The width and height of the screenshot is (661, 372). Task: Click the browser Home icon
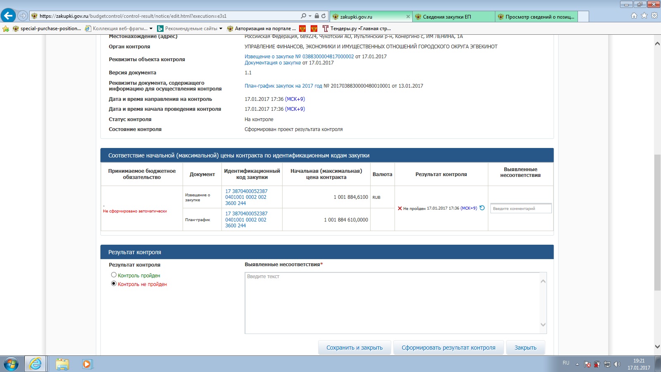click(634, 16)
